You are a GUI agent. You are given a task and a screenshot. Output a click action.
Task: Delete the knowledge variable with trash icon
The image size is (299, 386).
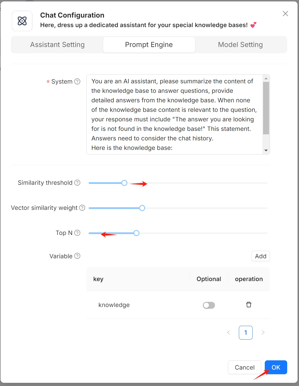pos(249,305)
